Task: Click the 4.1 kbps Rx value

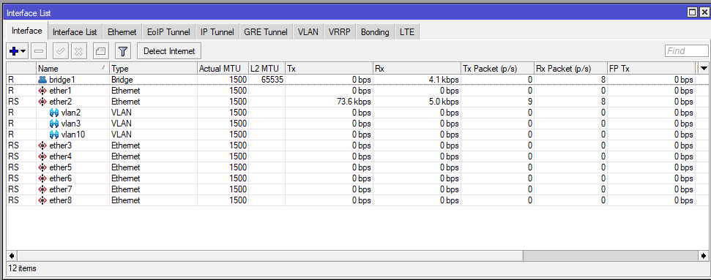Action: [444, 80]
